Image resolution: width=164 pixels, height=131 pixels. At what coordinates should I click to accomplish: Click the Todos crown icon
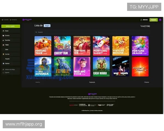click(x=3, y=45)
